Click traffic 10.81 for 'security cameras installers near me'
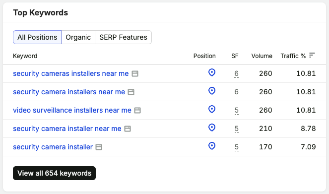 point(306,73)
